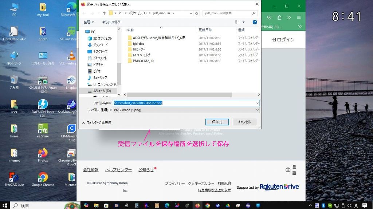373x209 pixels.
Task: Open the 会社情報 link
Action: coord(91,170)
